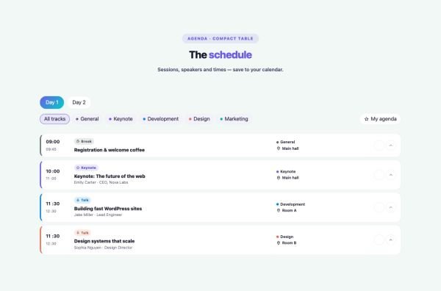Collapse the Registration & welcome coffee row chevron

click(391, 145)
